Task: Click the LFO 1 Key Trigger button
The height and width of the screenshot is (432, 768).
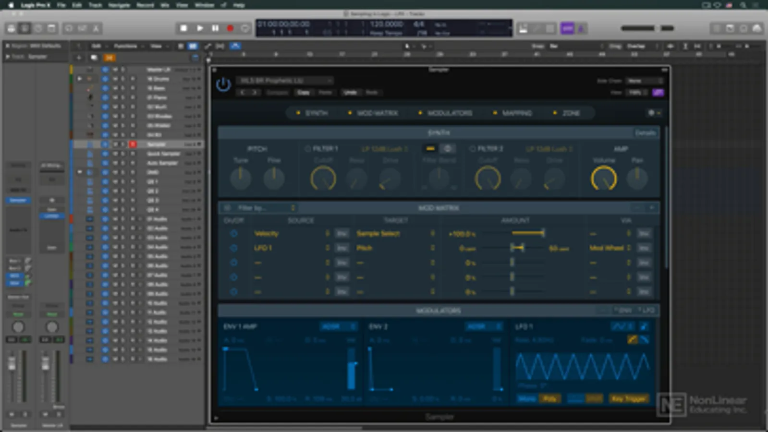Action: tap(628, 398)
